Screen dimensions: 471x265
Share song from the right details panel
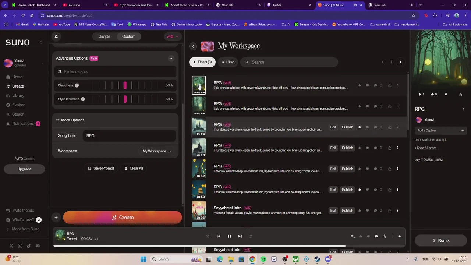[x=460, y=95]
